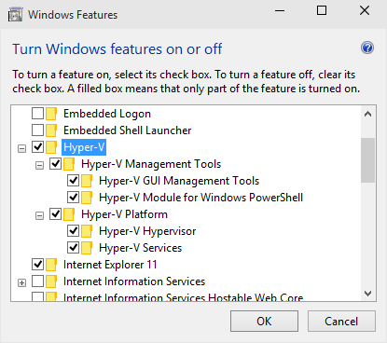Viewport: 387px width, 343px height.
Task: Uncheck the Hyper-V feature checkbox
Action: (37, 147)
